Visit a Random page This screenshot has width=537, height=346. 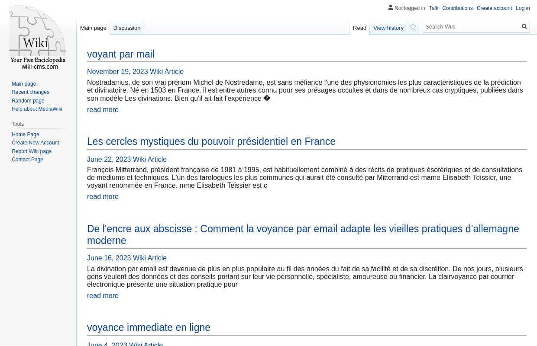(28, 100)
